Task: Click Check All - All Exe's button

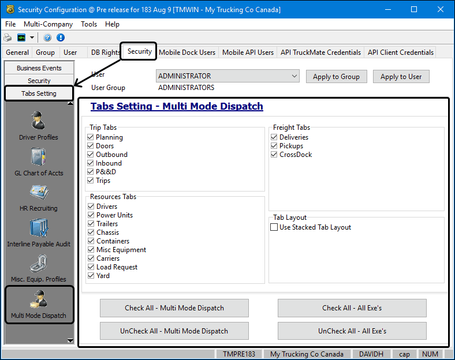Action: tap(352, 308)
